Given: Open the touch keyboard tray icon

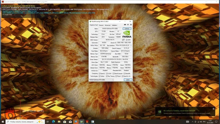Looking at the screenshot, I should 188,122.
